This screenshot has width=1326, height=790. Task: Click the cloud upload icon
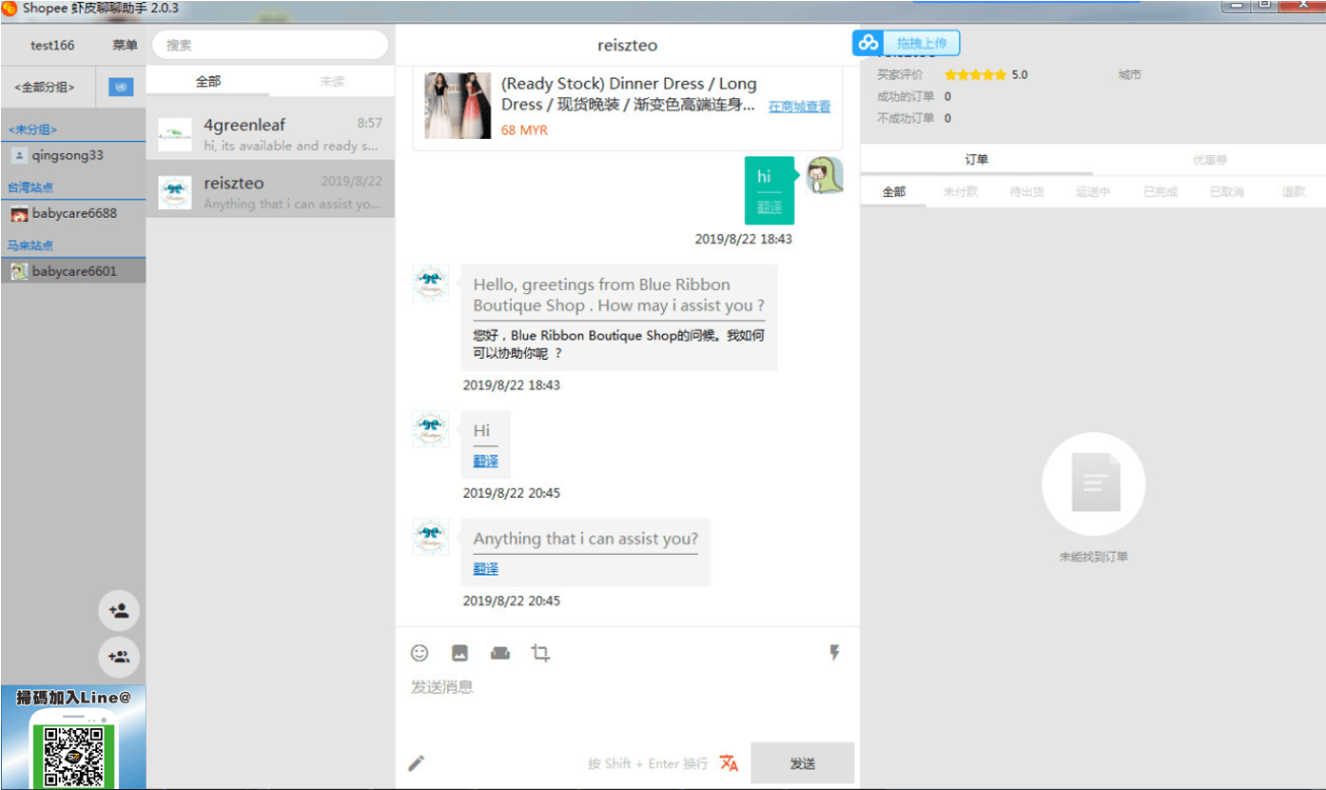[868, 43]
